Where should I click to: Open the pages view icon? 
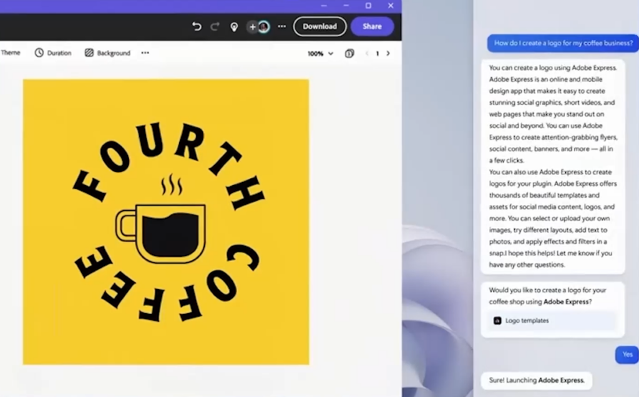pyautogui.click(x=349, y=54)
